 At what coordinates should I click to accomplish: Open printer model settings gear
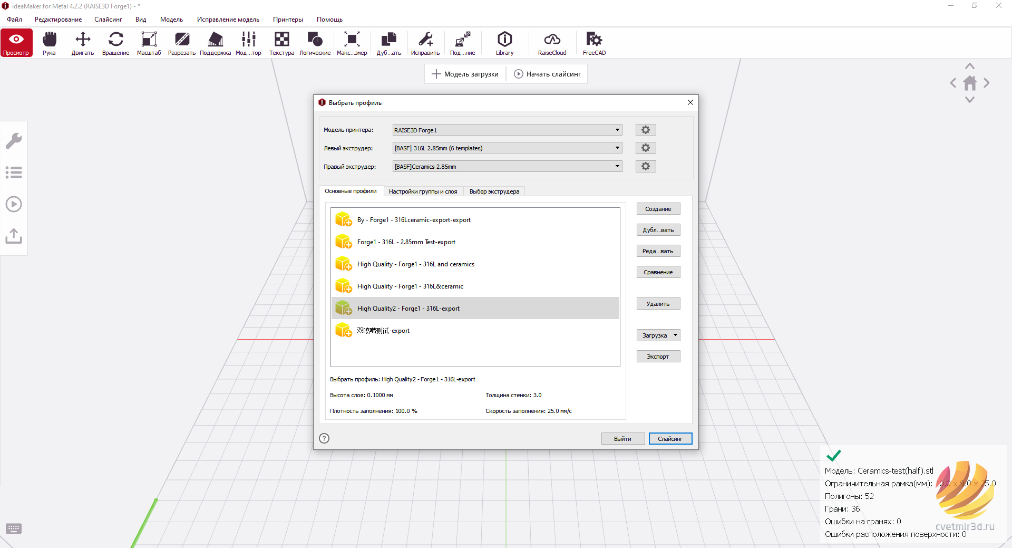point(646,130)
